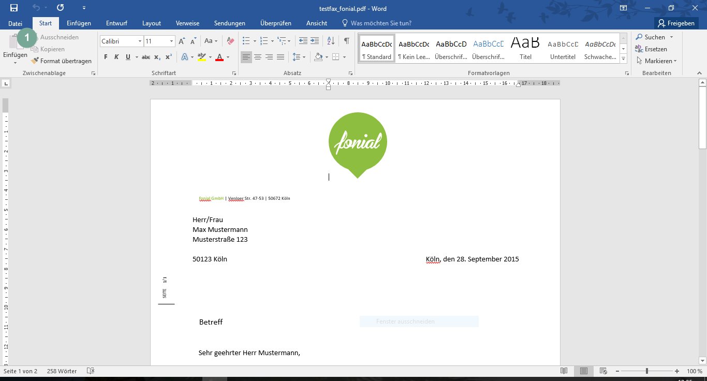Switch to web layout view in the status bar
Image resolution: width=707 pixels, height=381 pixels.
pyautogui.click(x=603, y=371)
